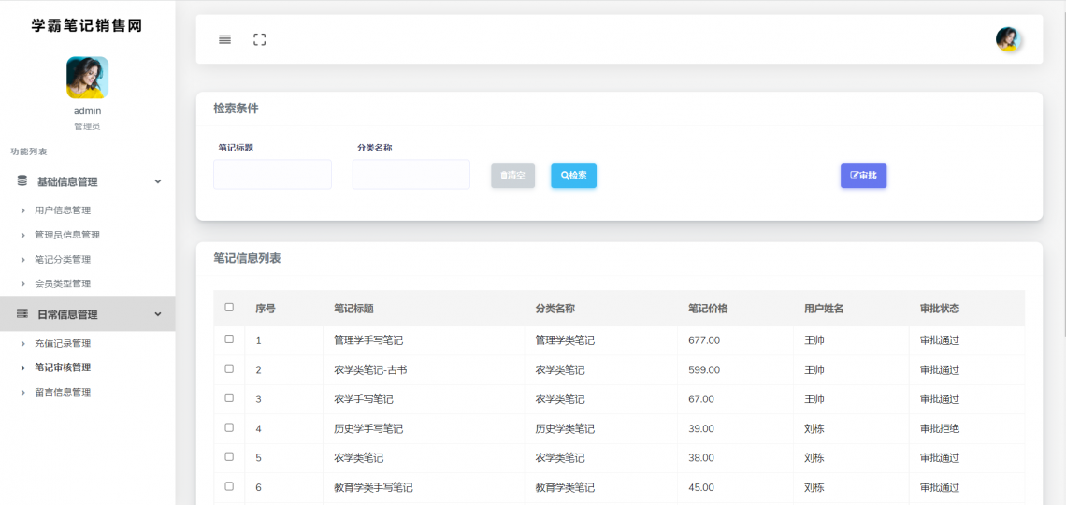Screen dimensions: 1066x505
Task: Click the blue 检索 search button
Action: (x=574, y=176)
